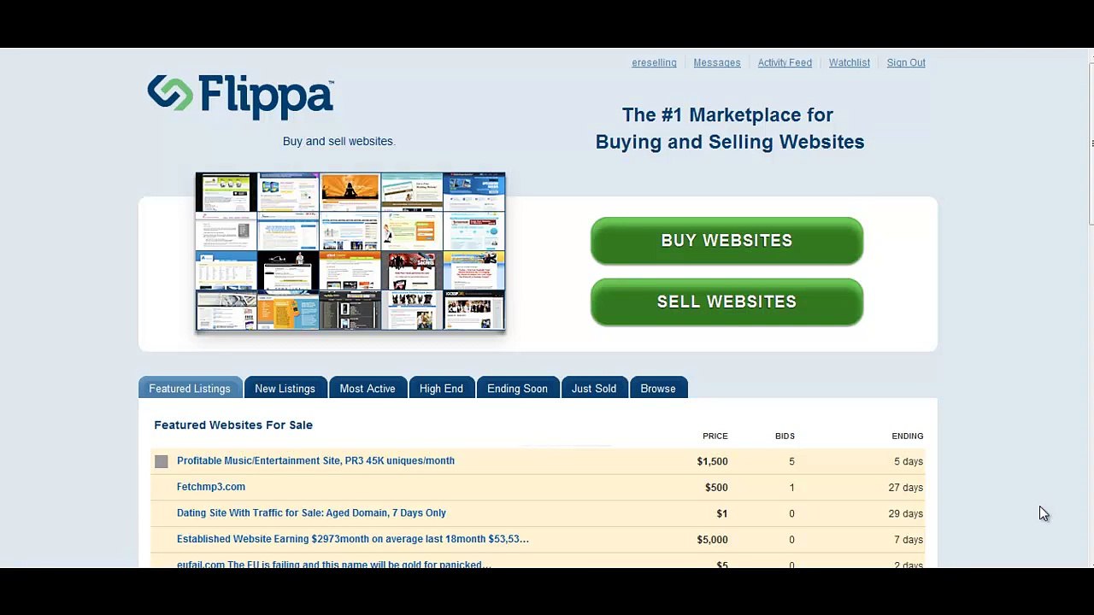
Task: Click the 1 bid count for Fetchmp3.com
Action: pos(791,488)
